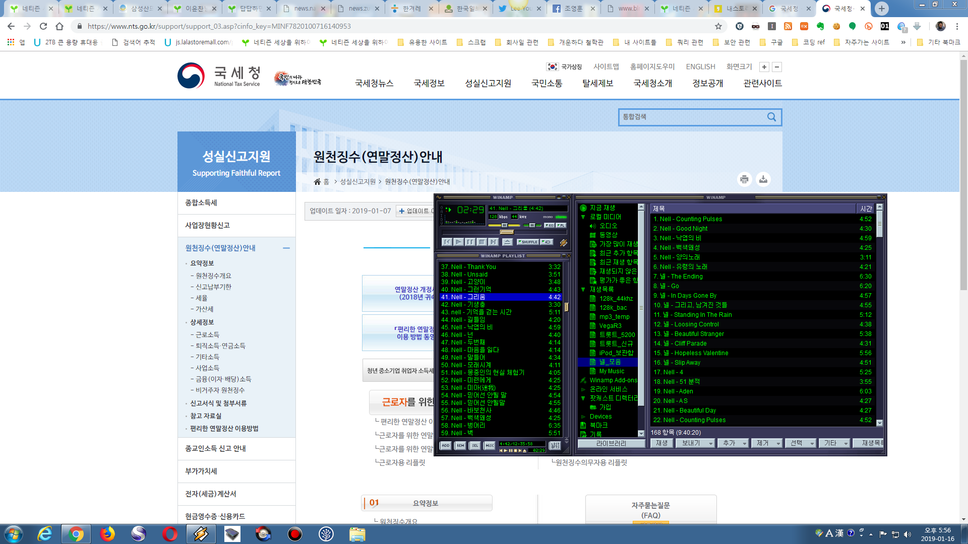Open 국세청뉴스 menu on NTS site
Viewport: 968px width, 544px height.
(x=374, y=84)
